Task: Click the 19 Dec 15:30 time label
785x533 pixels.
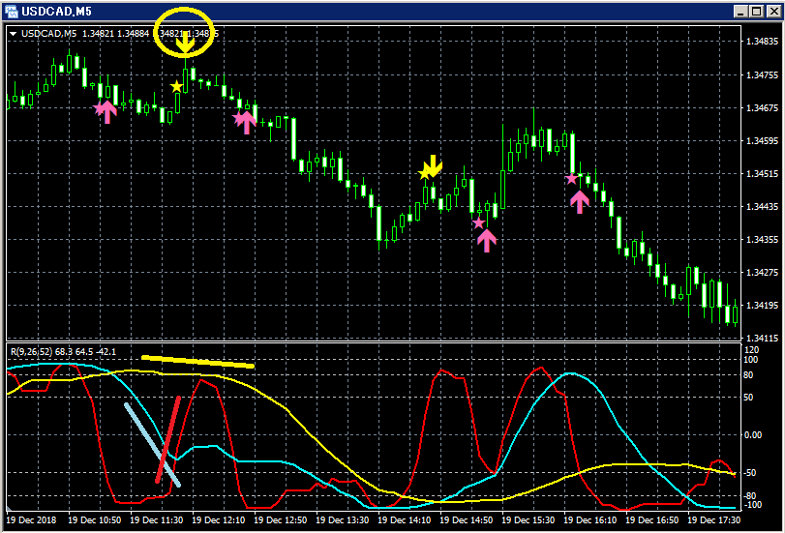Action: [528, 520]
